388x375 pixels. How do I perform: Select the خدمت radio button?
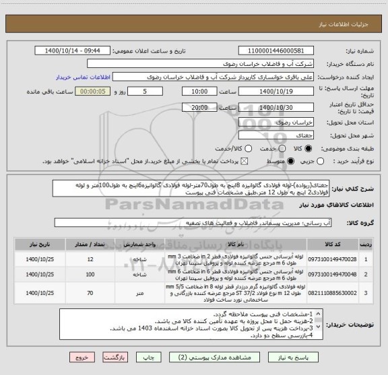282,148
